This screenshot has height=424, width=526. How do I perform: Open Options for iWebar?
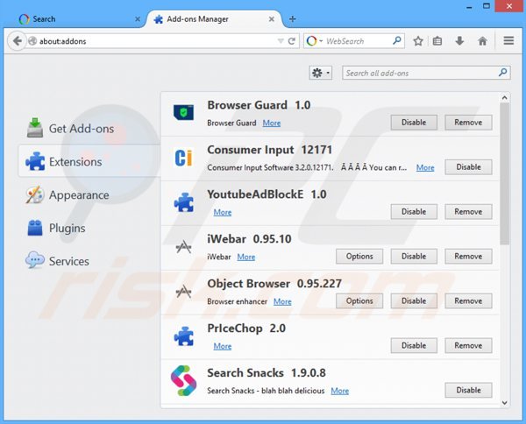tap(359, 256)
